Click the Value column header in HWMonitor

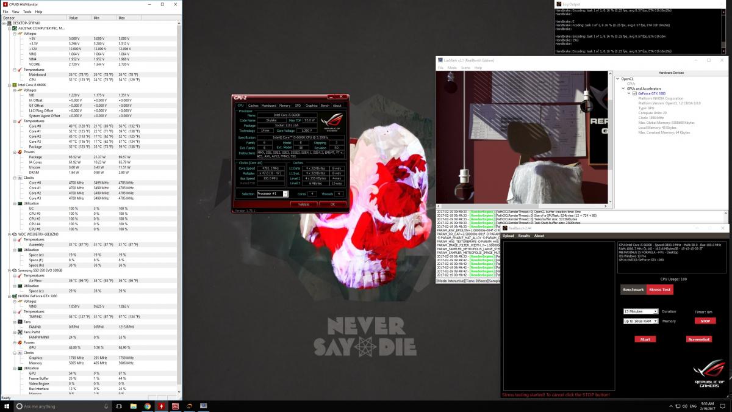tap(80, 18)
